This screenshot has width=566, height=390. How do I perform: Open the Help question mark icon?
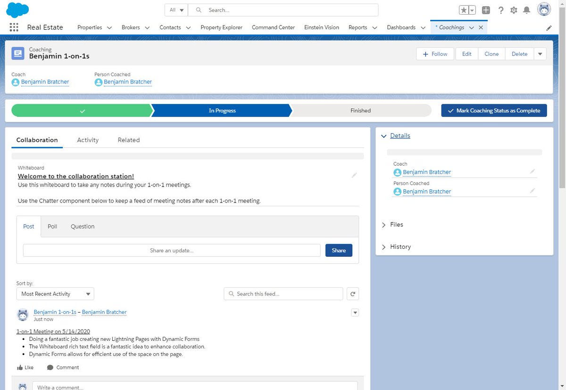point(501,10)
